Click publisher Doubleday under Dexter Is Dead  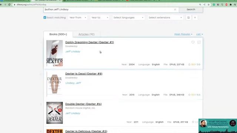pyautogui.click(x=71, y=78)
